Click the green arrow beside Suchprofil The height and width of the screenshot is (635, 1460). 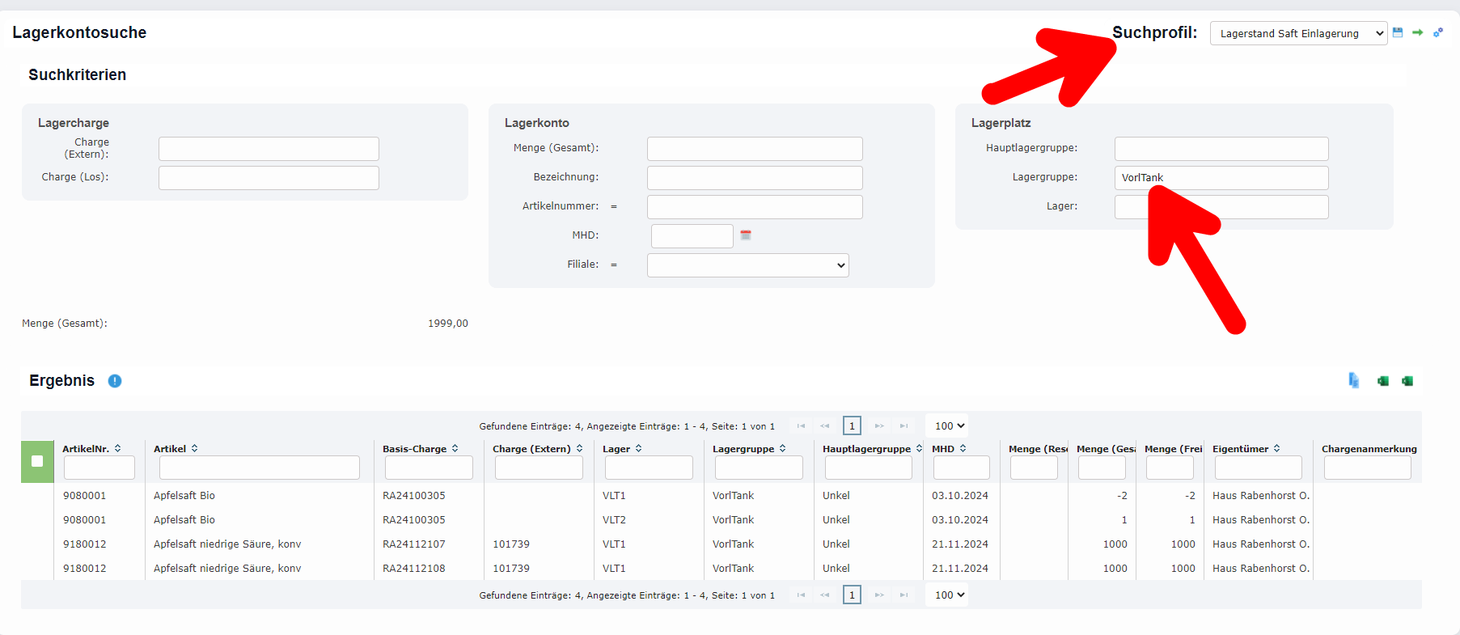(x=1417, y=32)
